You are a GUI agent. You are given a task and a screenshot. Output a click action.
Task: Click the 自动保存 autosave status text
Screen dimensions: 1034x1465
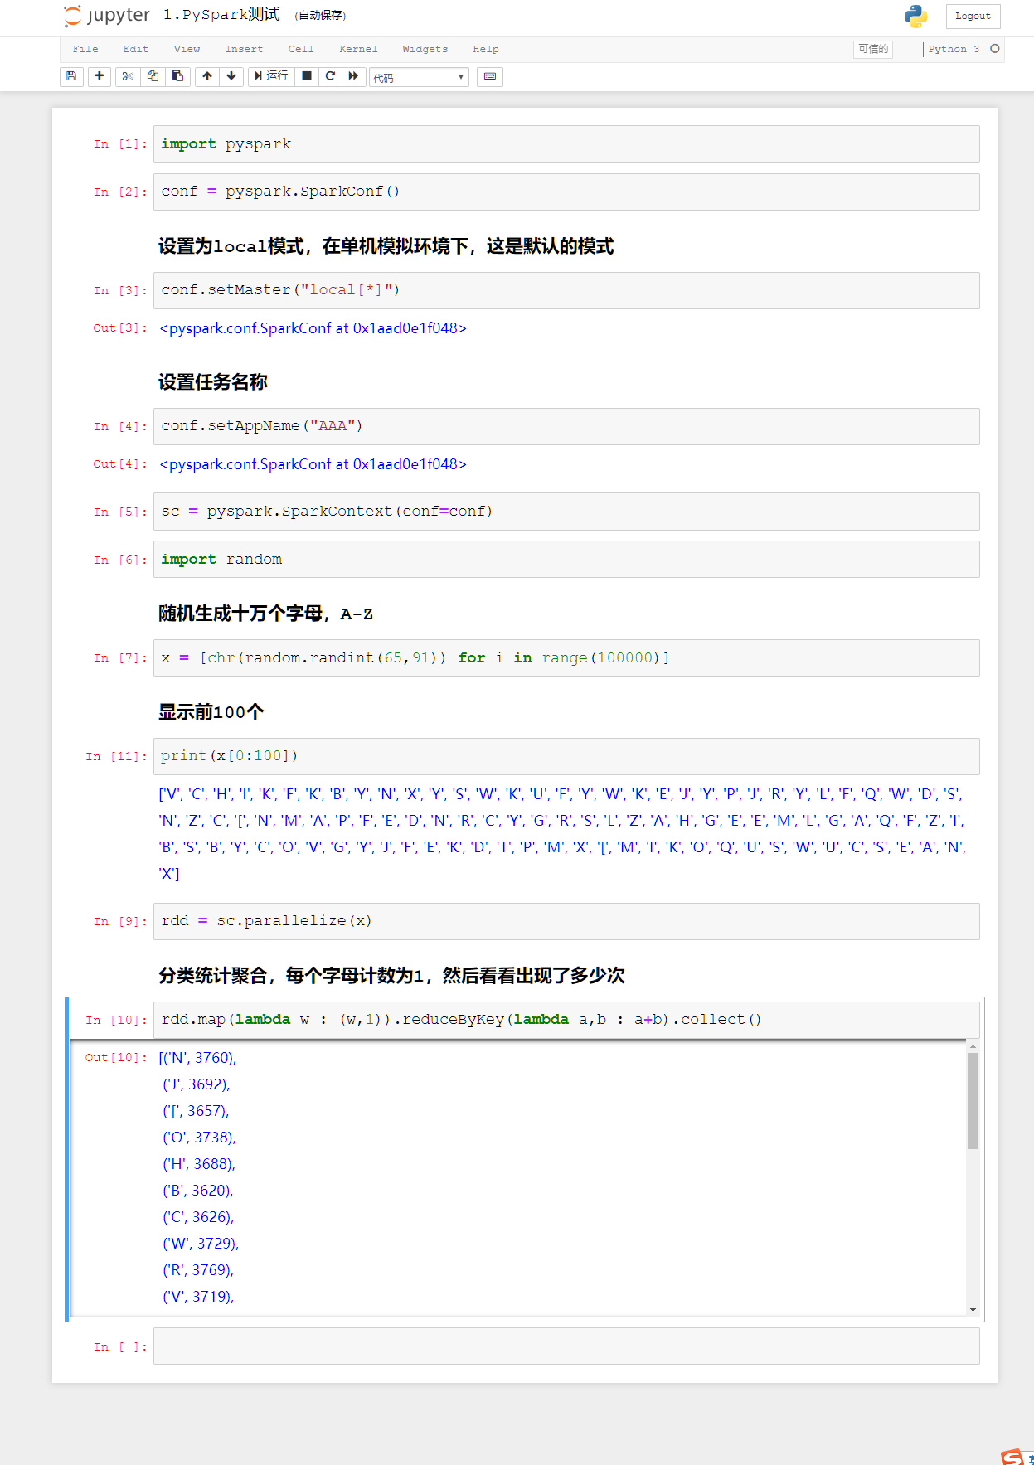[321, 16]
